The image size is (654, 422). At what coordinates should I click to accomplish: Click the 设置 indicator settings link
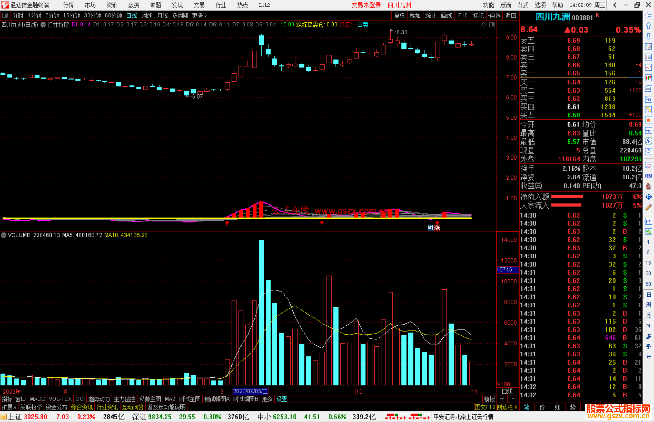(x=282, y=399)
